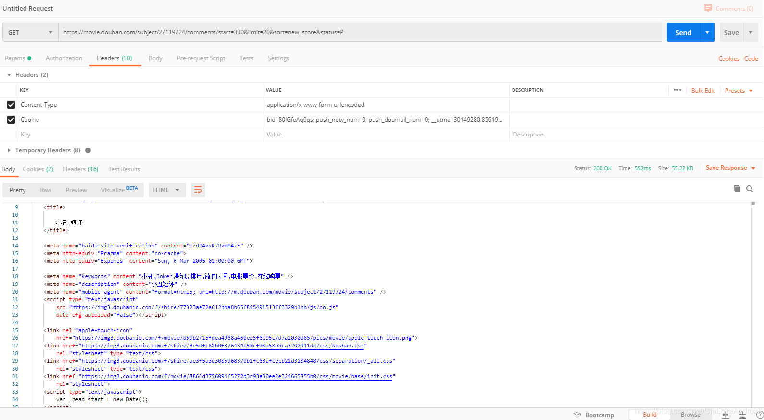Expand the Temporary Headers (8) section

click(x=9, y=150)
